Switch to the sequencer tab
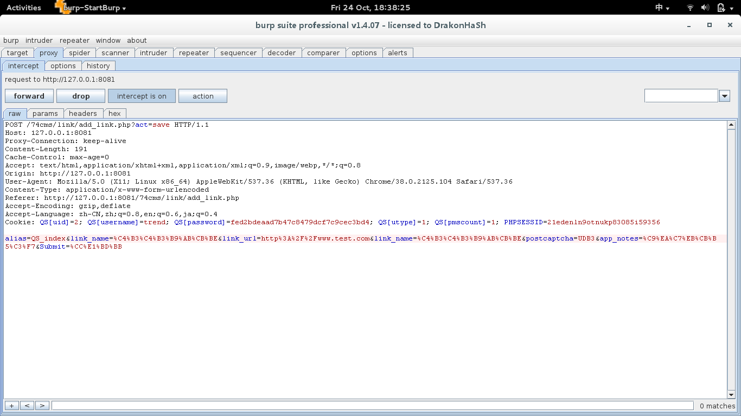 (x=239, y=53)
